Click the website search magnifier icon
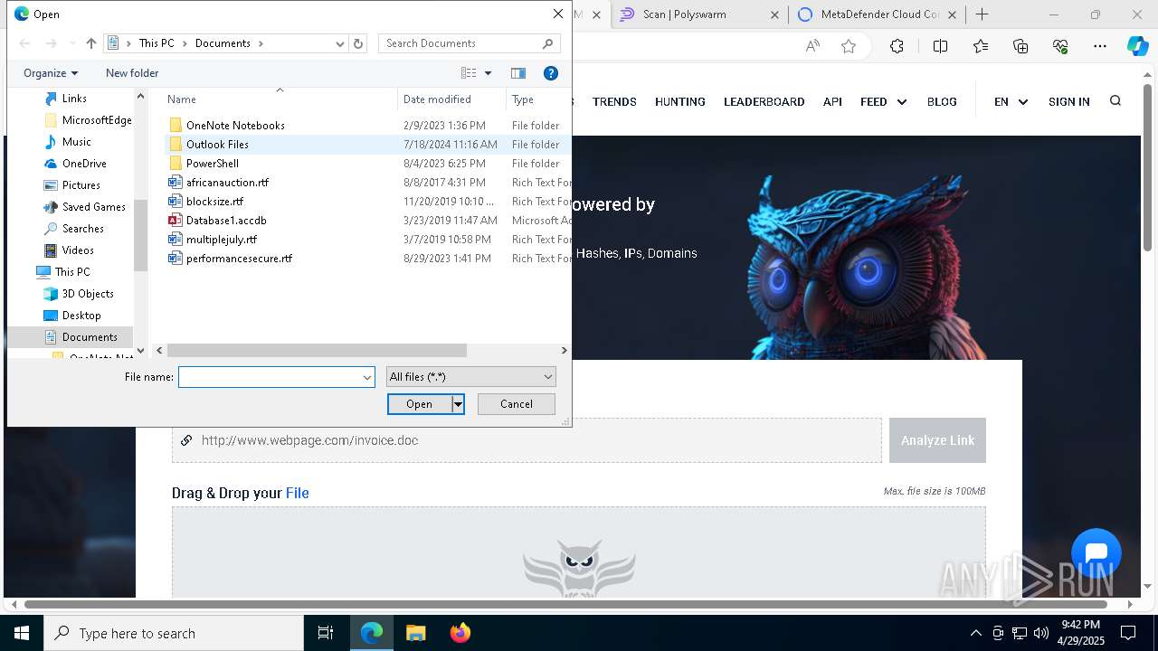The width and height of the screenshot is (1158, 651). tap(1115, 101)
